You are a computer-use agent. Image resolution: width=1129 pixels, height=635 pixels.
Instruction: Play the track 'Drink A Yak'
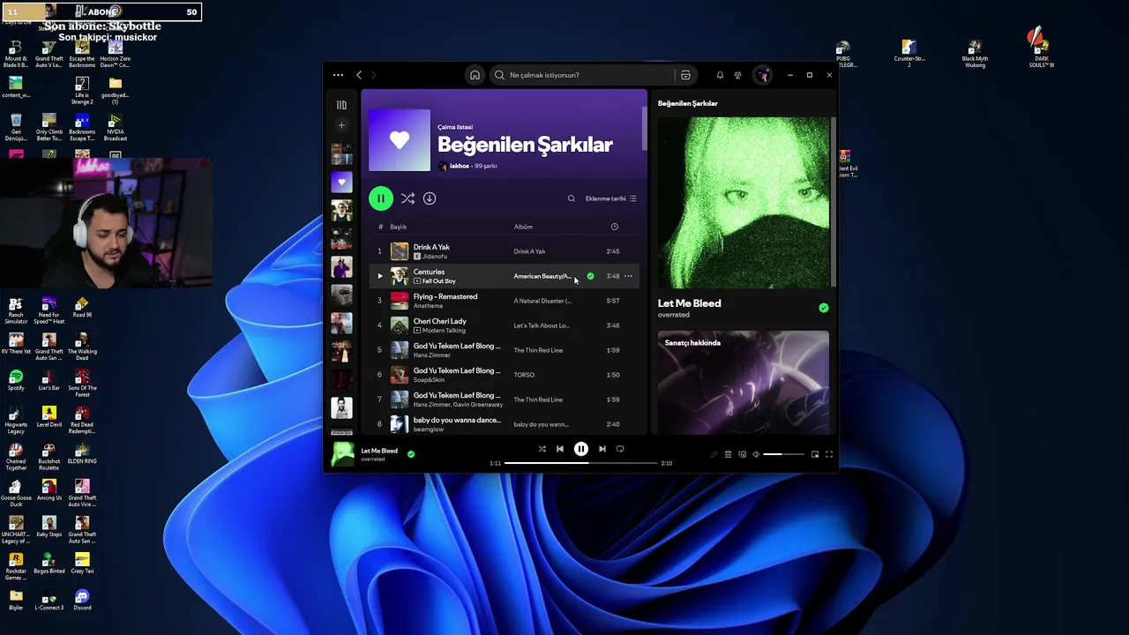[431, 247]
